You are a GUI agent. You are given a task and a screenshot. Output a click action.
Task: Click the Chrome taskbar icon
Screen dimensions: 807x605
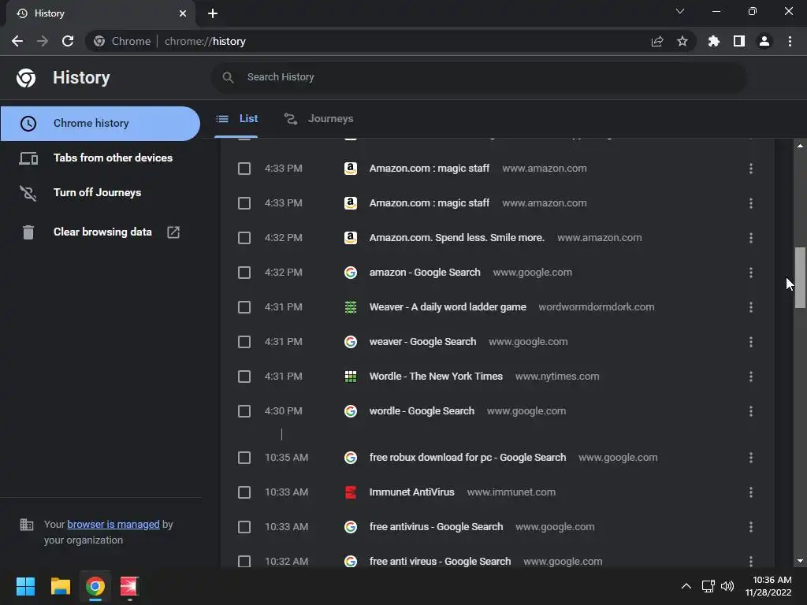point(95,586)
